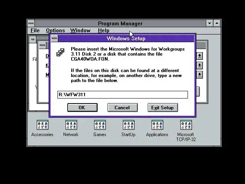Open the Windows Setup dialog control menu box
Image resolution: width=245 pixels, height=184 pixels.
click(x=54, y=38)
